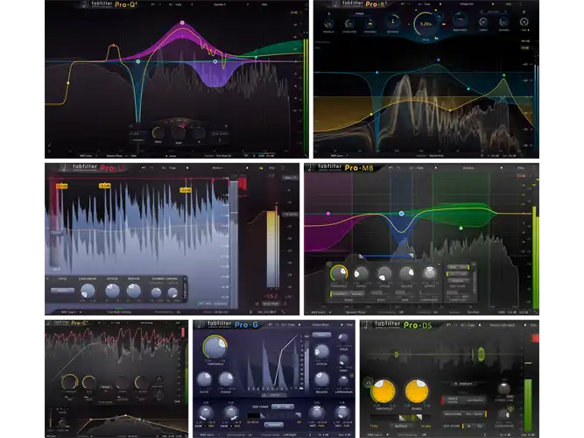Open Vintage style dropdown in Pro-R
This screenshot has width=584, height=438.
click(359, 14)
